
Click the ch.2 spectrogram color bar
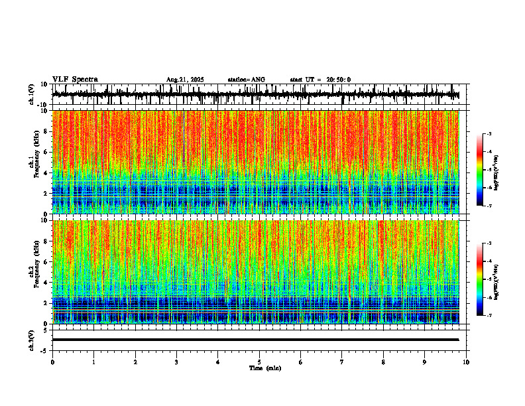coord(480,279)
